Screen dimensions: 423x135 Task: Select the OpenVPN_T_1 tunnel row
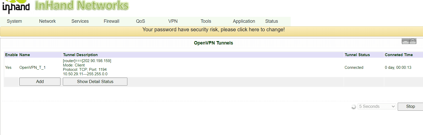click(x=32, y=67)
